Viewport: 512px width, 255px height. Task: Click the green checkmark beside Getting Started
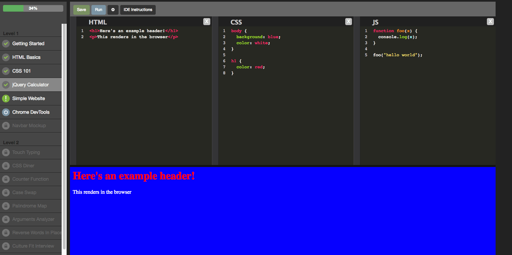[6, 44]
